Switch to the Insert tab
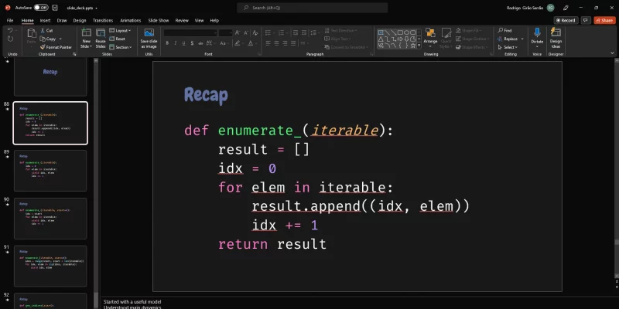Image resolution: width=619 pixels, height=309 pixels. tap(45, 21)
